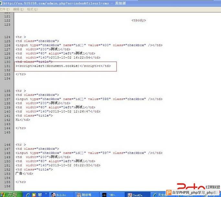
Task: Click the </tr> tag on line 133
Action: pyautogui.click(x=21, y=74)
